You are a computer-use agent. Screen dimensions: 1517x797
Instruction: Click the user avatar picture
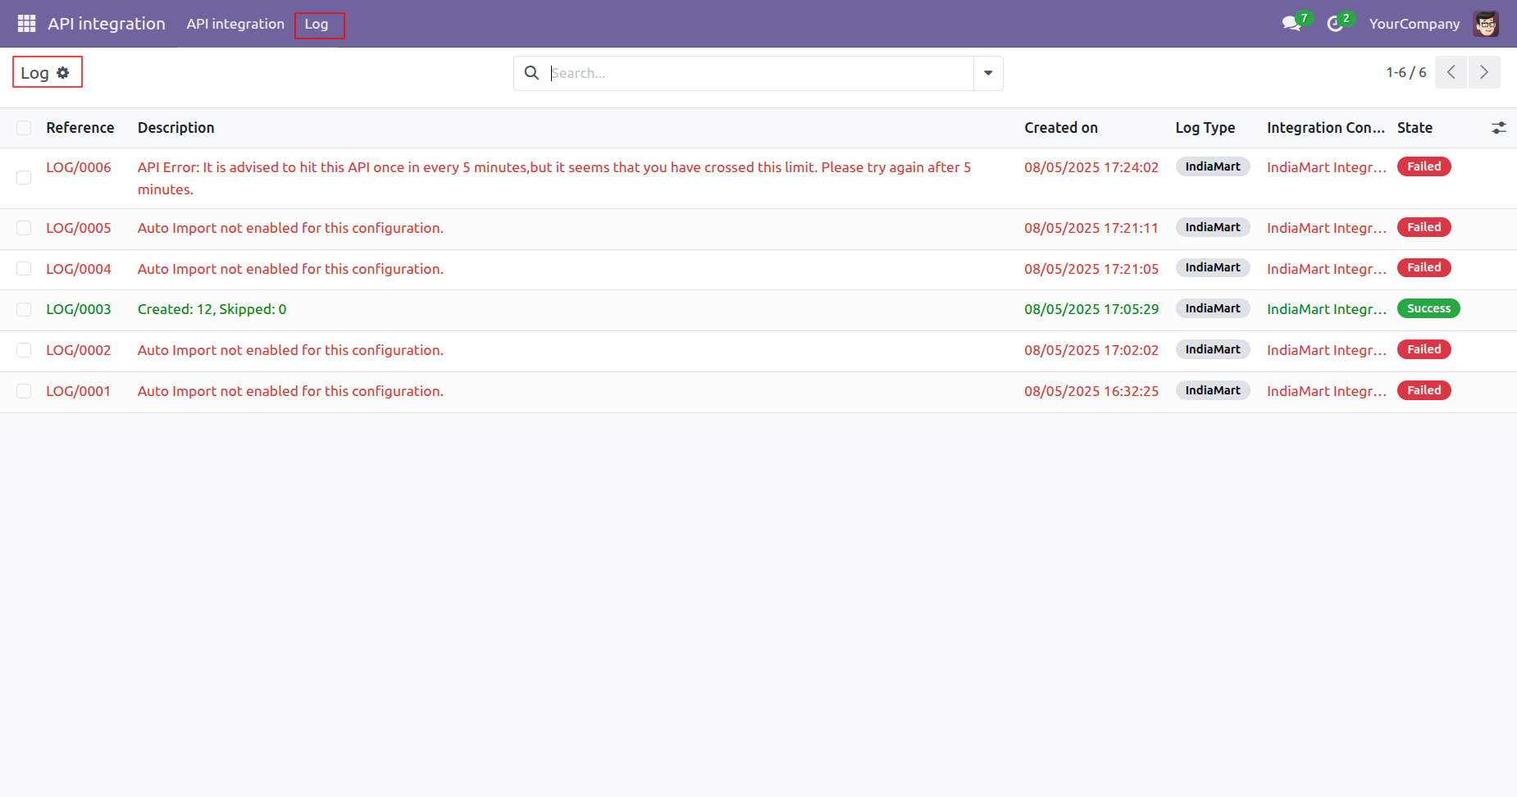coord(1485,24)
